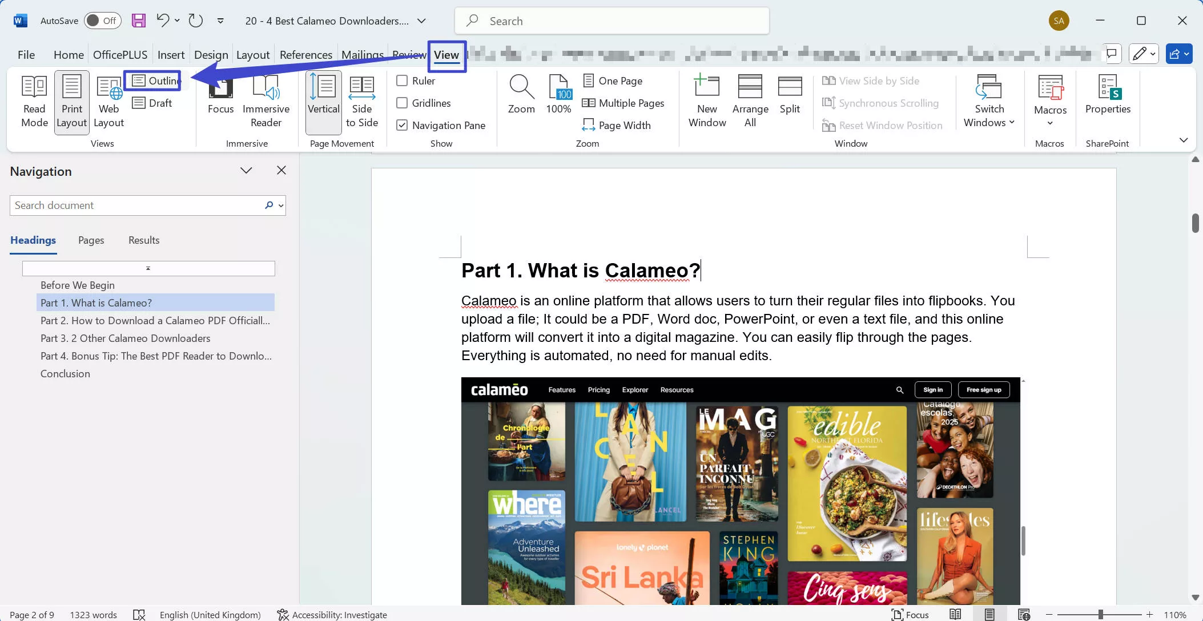Enable the Ruler checkbox
Image resolution: width=1203 pixels, height=621 pixels.
tap(402, 81)
